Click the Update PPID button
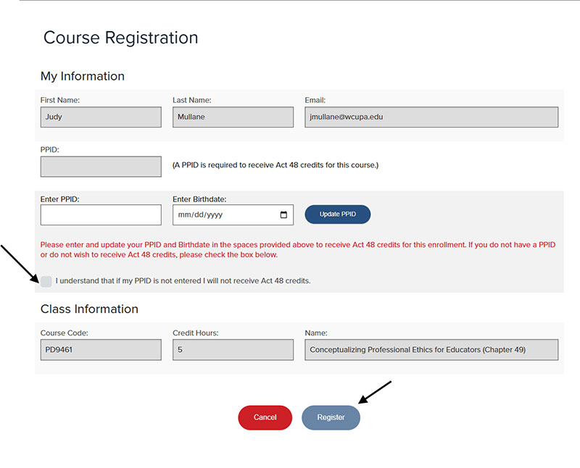Viewport: 580px width, 468px height. coord(337,214)
